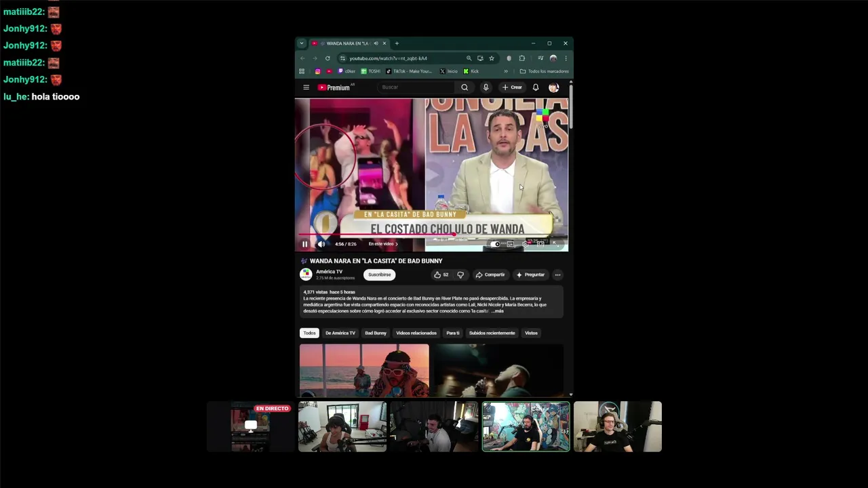This screenshot has width=868, height=488.
Task: Open Chrome tab search dropdown arrow
Action: (302, 43)
